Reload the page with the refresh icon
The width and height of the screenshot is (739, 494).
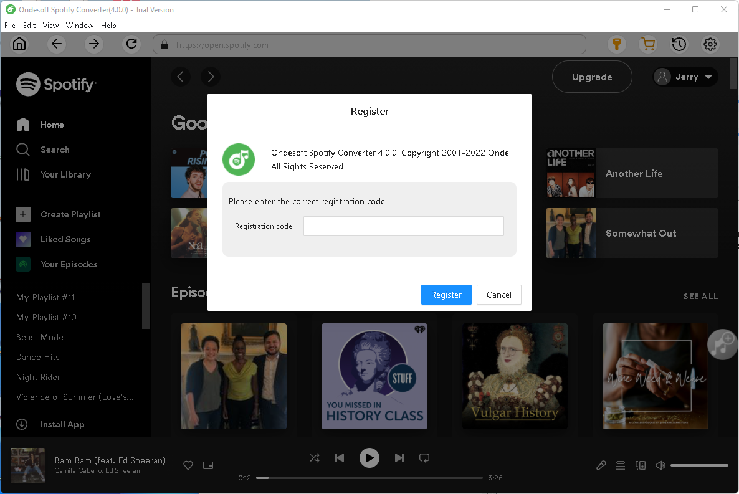[131, 44]
